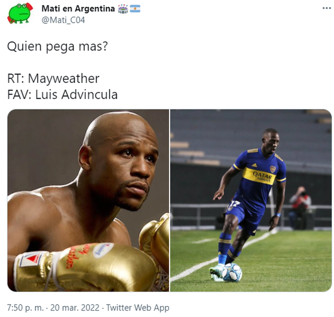The image size is (334, 317).
Task: Click the FAV: Luis Advincula line
Action: tap(62, 94)
